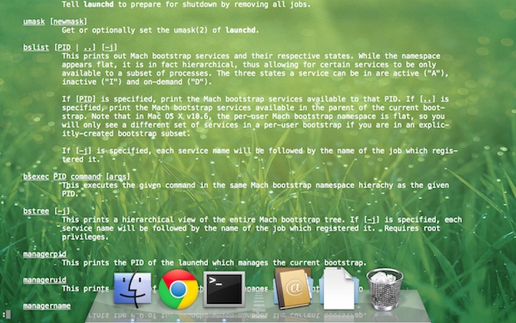This screenshot has height=323, width=516.
Task: Click line starting 'inactive ("I") and on-demand'
Action: point(136,82)
